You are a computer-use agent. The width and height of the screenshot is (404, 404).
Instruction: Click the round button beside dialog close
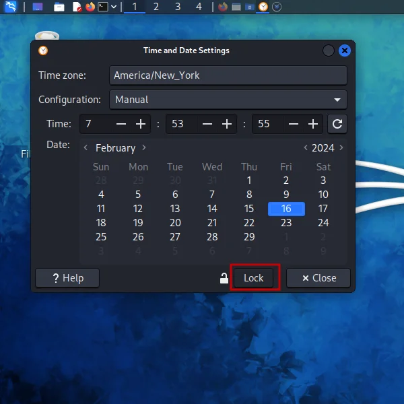tap(329, 50)
